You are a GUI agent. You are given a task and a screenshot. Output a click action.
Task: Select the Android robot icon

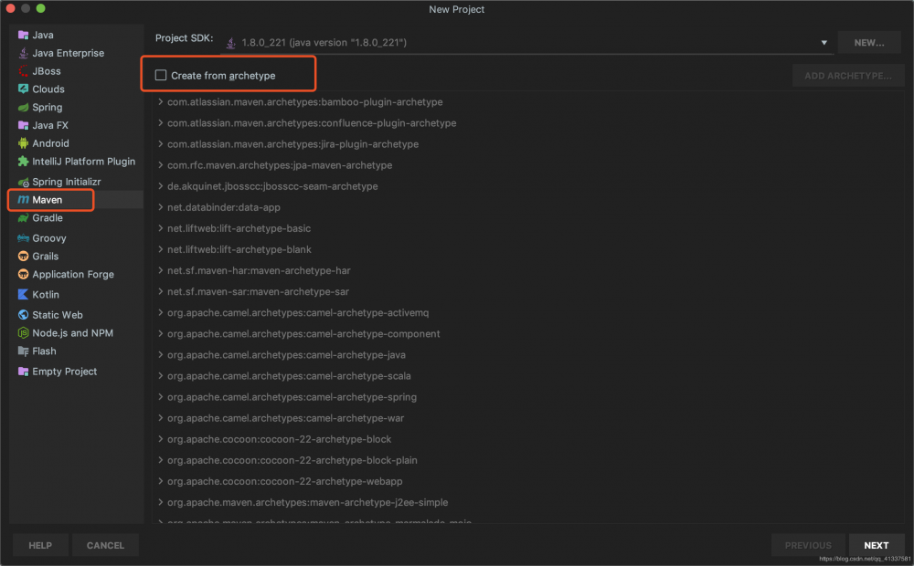coord(24,143)
